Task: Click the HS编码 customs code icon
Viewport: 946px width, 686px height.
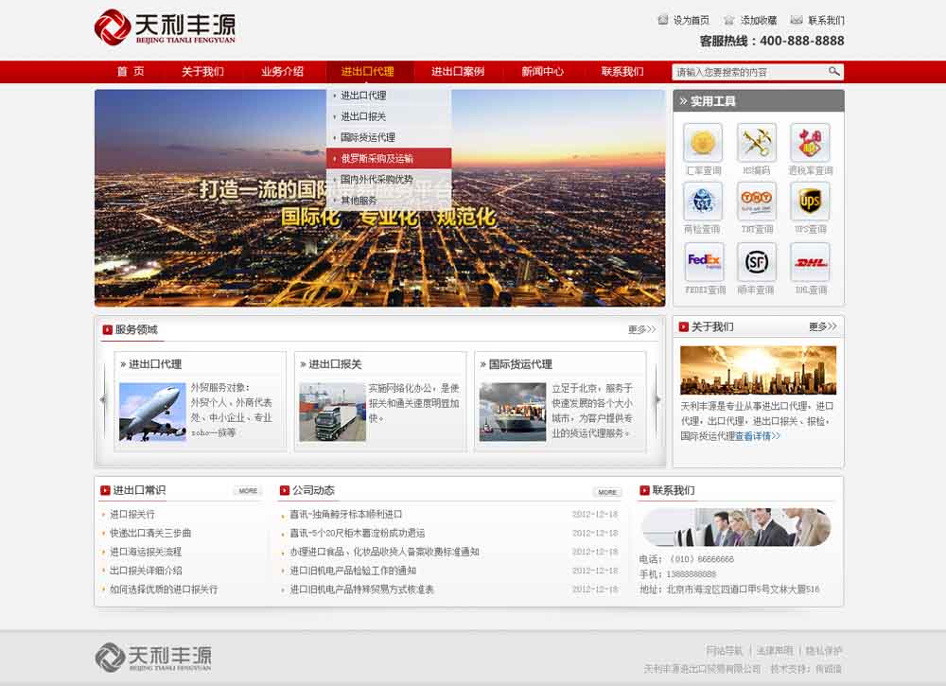Action: [756, 143]
